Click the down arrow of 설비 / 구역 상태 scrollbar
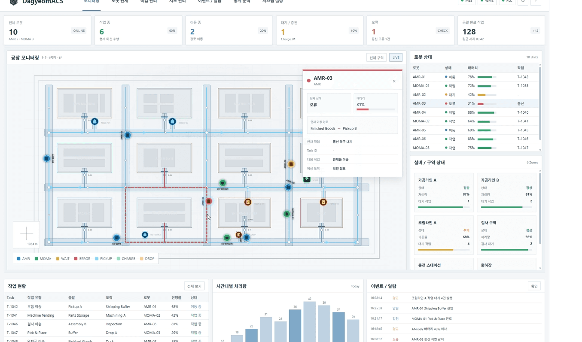Viewport: 582px width, 342px height. point(540,268)
